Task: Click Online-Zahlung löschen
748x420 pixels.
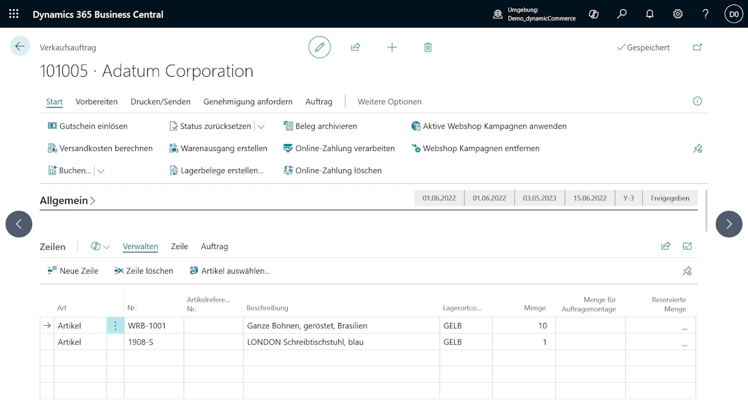Action: click(x=332, y=170)
